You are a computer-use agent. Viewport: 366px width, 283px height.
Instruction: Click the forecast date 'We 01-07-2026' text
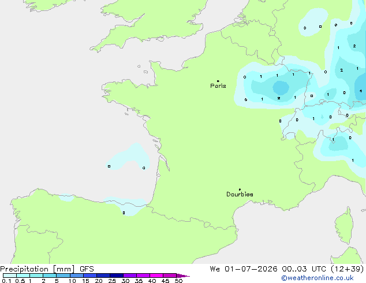tap(244, 269)
